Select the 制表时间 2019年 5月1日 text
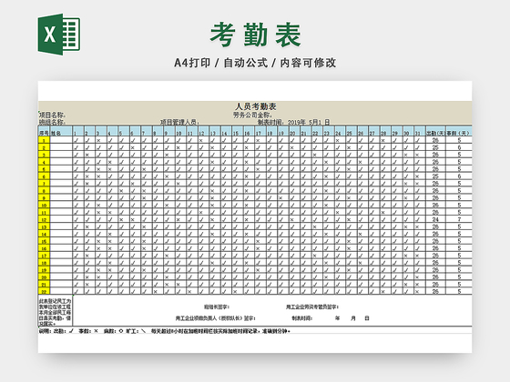 tap(293, 122)
